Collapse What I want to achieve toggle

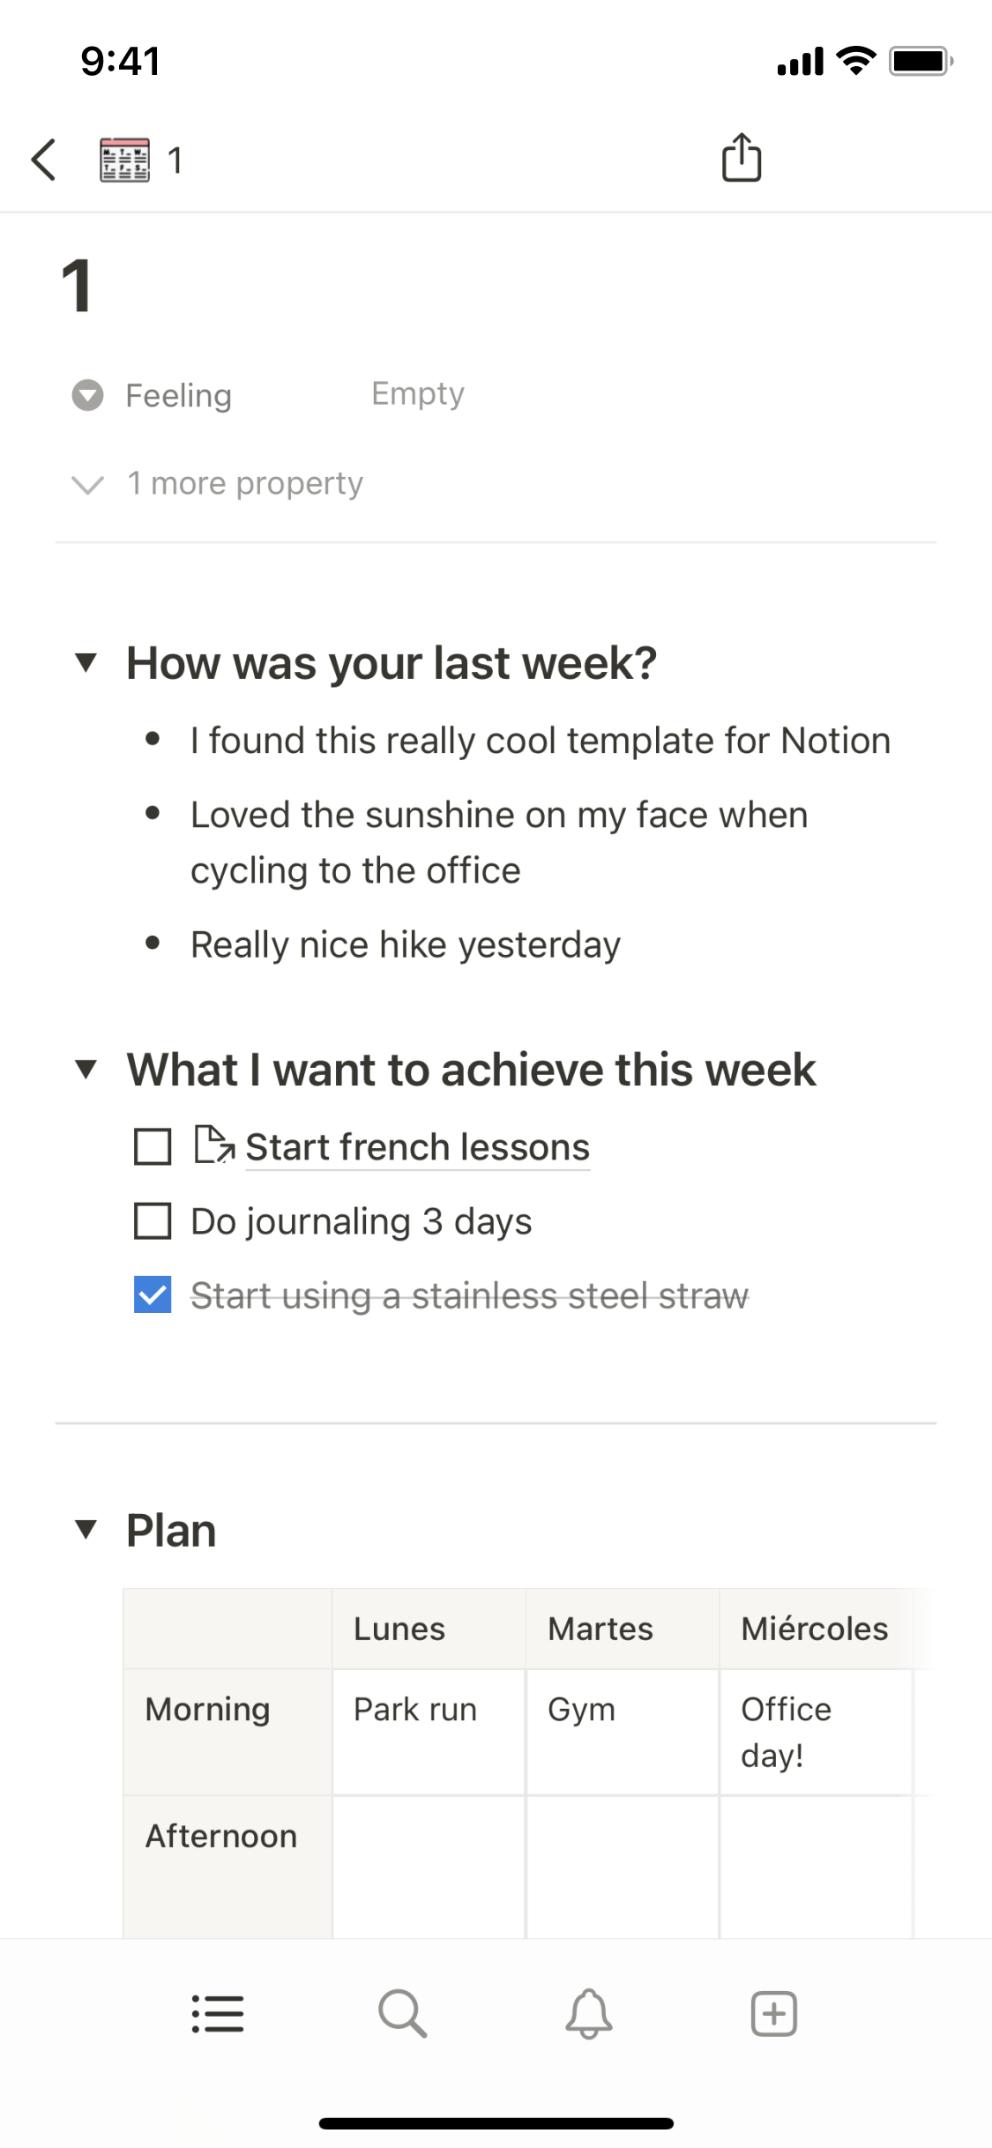coord(86,1070)
